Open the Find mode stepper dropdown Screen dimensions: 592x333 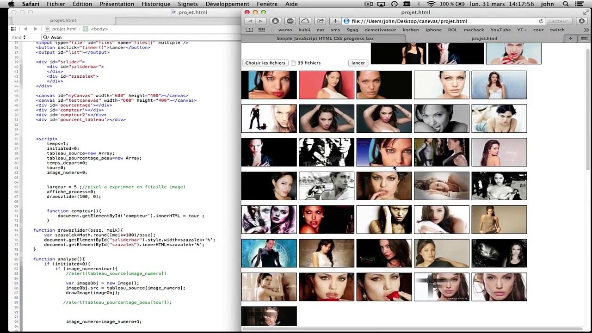[18, 37]
